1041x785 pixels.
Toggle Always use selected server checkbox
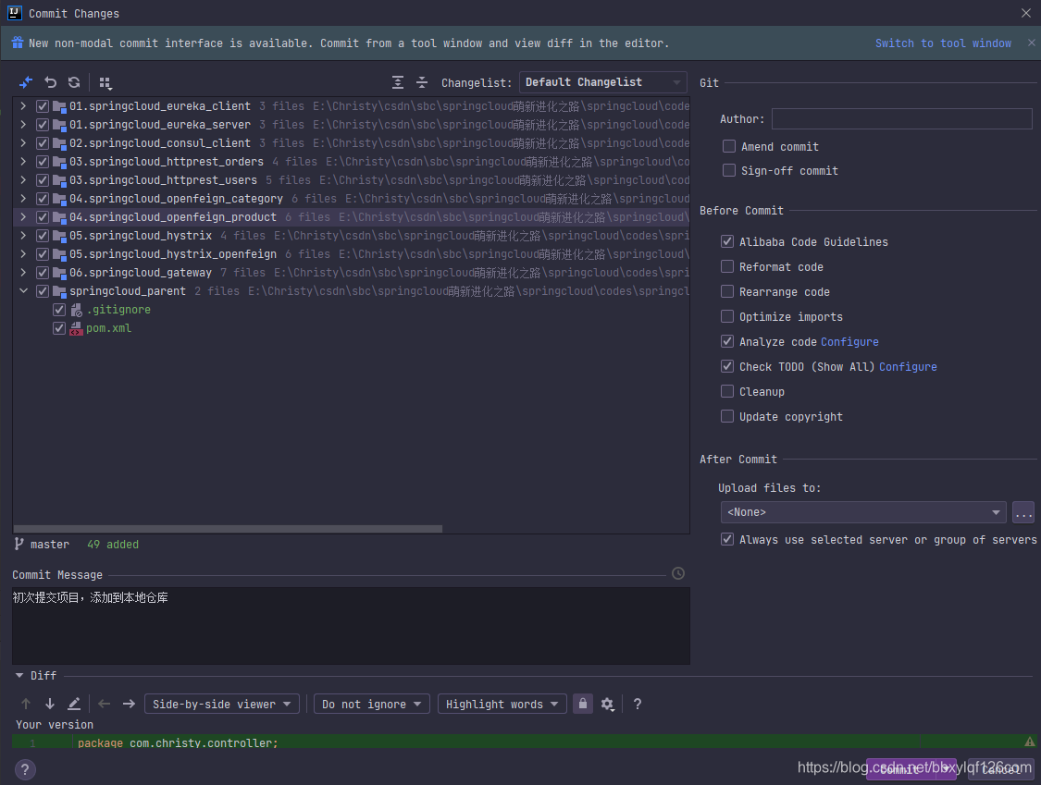[x=727, y=539]
